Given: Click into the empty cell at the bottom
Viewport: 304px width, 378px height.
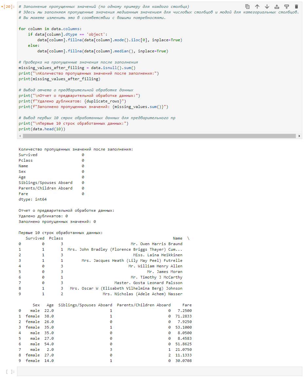Looking at the screenshot, I should [159, 371].
